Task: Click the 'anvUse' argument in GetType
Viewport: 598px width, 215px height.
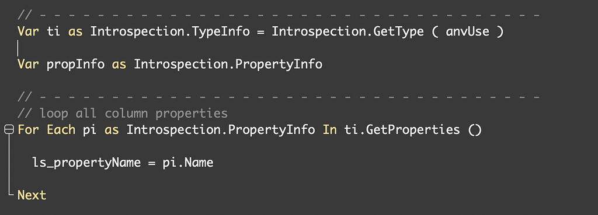Action: tap(467, 31)
